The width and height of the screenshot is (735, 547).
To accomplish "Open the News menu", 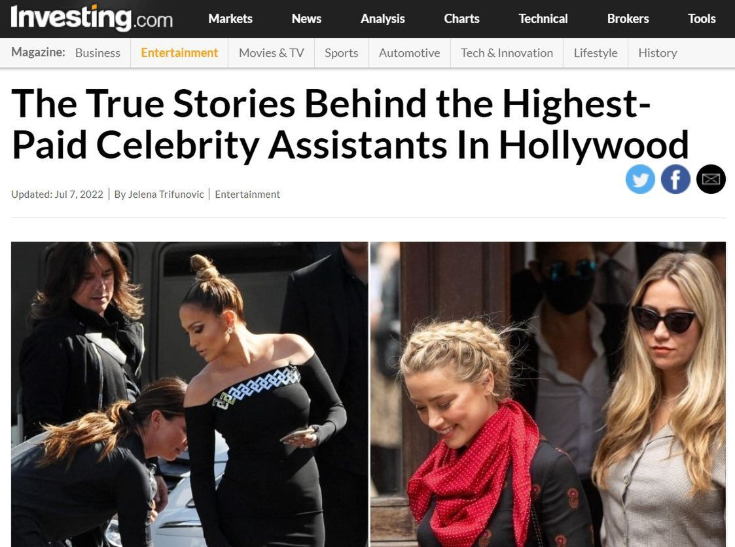I will (306, 19).
